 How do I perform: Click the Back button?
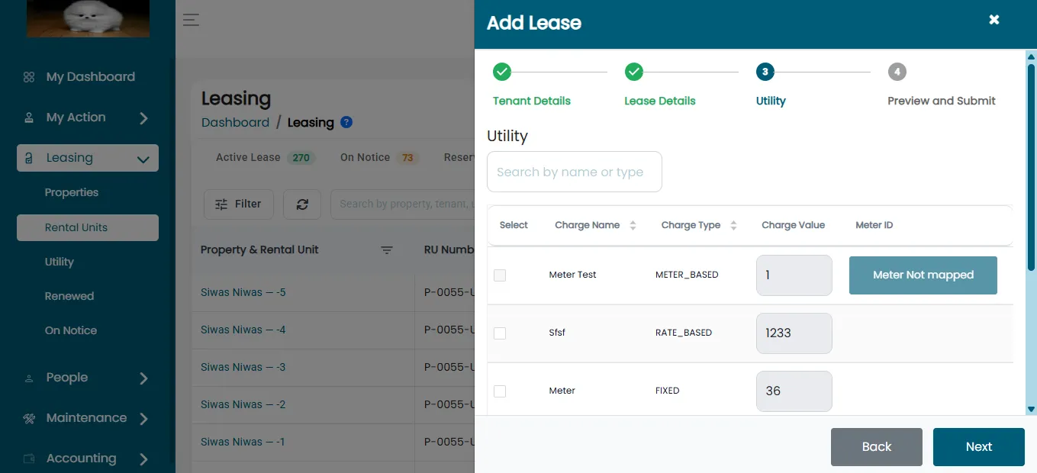pyautogui.click(x=877, y=447)
